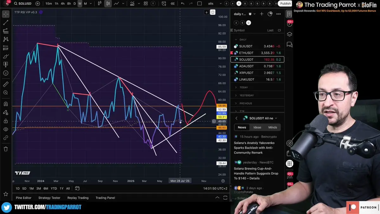
Task: Lock all drawing tools
Action: coord(6,121)
